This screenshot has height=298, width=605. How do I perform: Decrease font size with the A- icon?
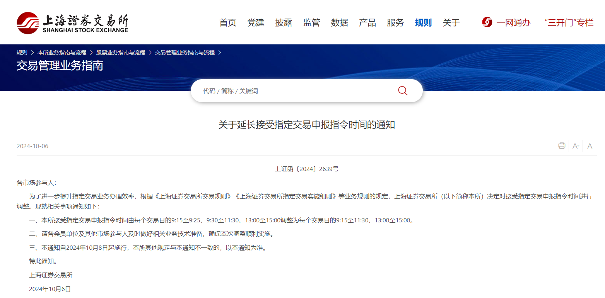[x=591, y=146]
